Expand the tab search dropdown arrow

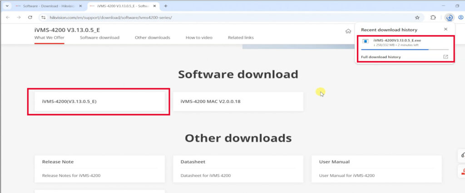(x=6, y=6)
